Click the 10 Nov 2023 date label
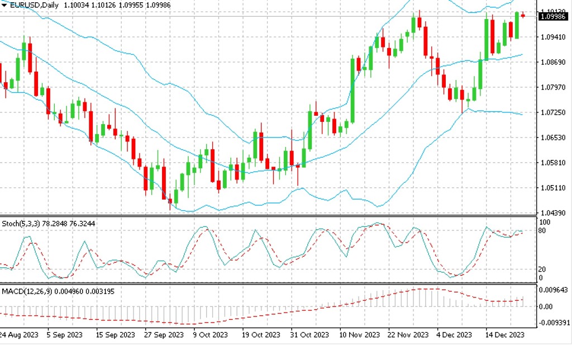572x345 pixels. coord(359,335)
